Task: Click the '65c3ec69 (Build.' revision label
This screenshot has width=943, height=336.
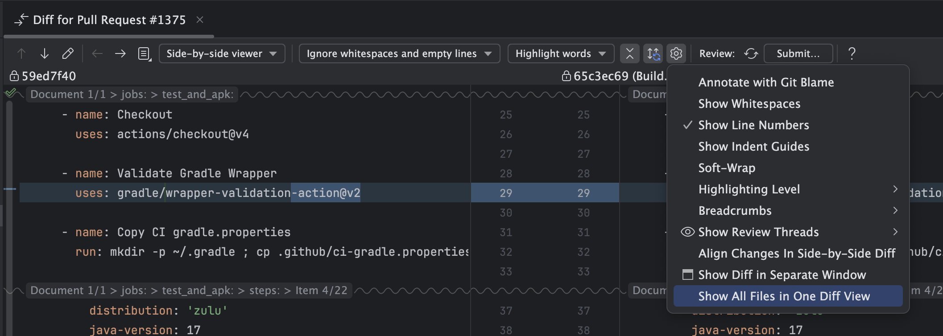Action: click(x=620, y=76)
